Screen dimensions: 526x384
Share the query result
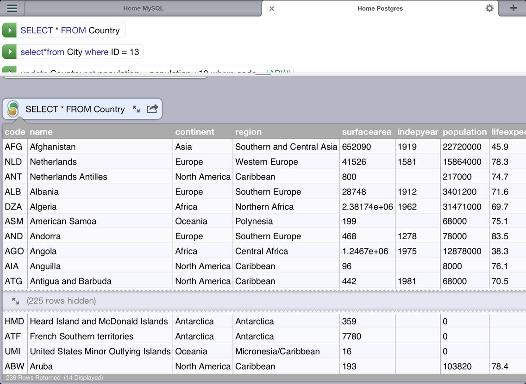(x=152, y=109)
